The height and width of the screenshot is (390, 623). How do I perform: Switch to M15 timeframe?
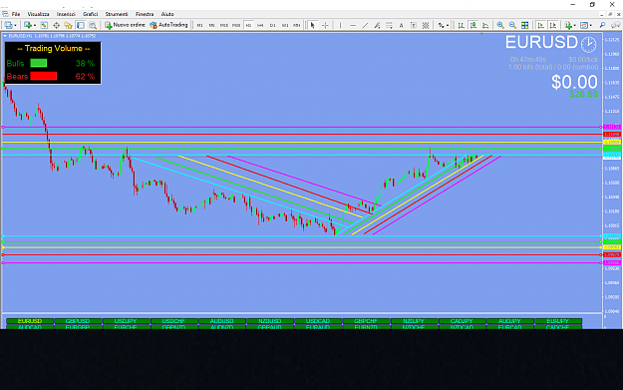click(x=224, y=25)
